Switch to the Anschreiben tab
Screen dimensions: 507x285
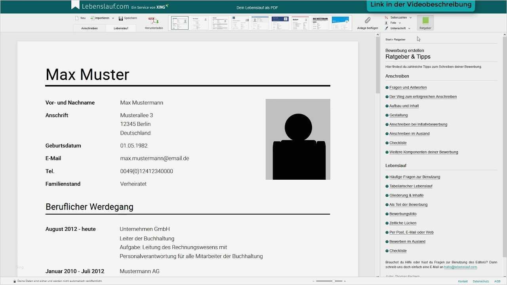[90, 28]
